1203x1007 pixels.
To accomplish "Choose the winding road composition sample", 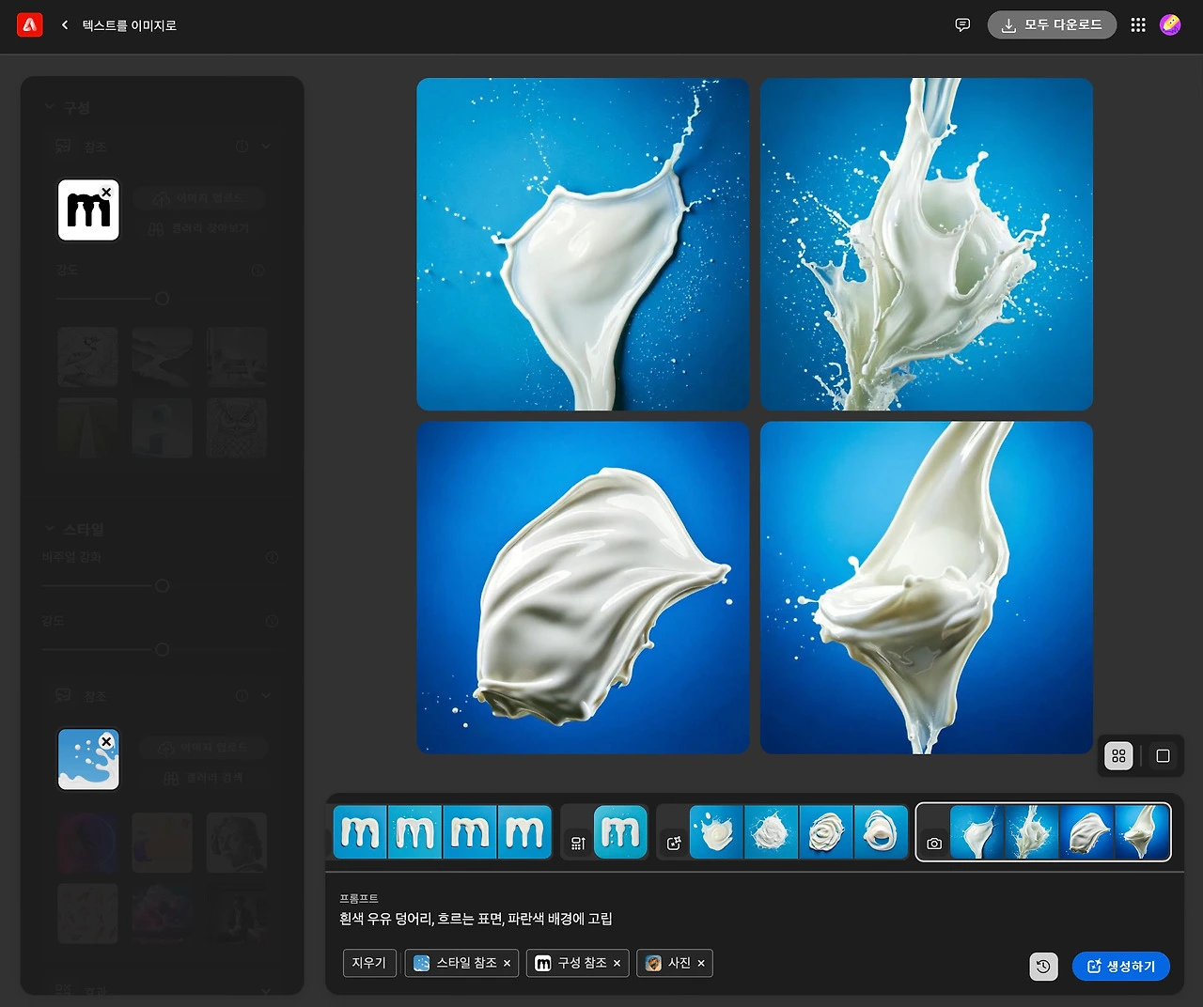I will pyautogui.click(x=163, y=358).
